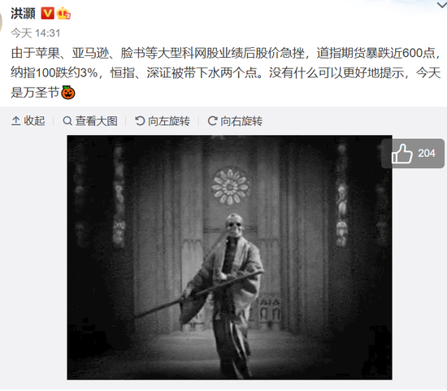Click the pumpkin emoji after 万圣节
The height and width of the screenshot is (391, 447).
point(68,93)
